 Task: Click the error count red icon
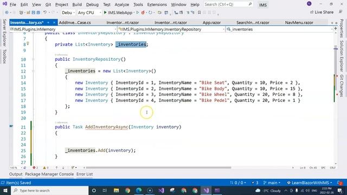[x=34, y=167]
